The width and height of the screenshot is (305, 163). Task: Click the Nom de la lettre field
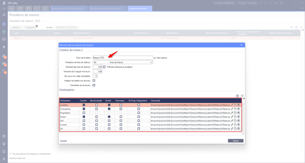click(123, 58)
